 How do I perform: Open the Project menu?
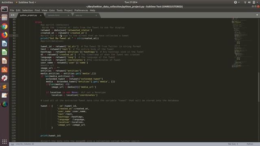(68, 10)
